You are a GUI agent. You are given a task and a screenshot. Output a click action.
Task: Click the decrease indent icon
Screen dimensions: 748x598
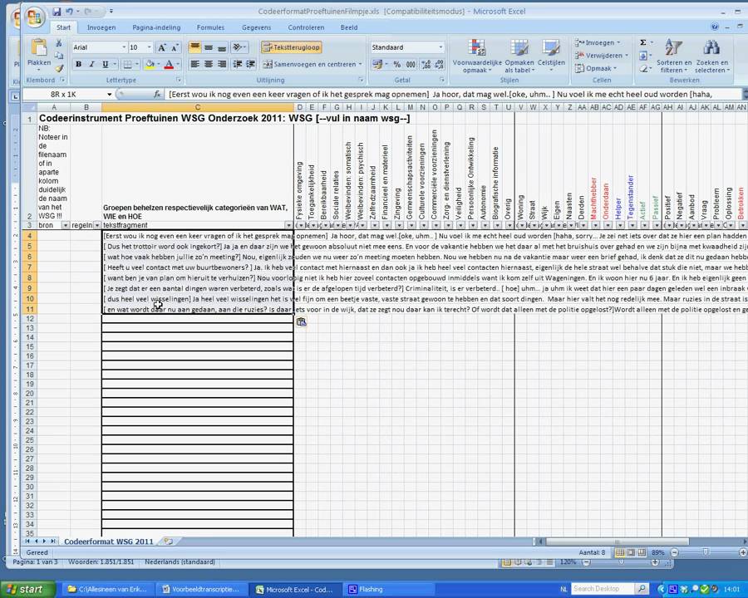tap(237, 64)
